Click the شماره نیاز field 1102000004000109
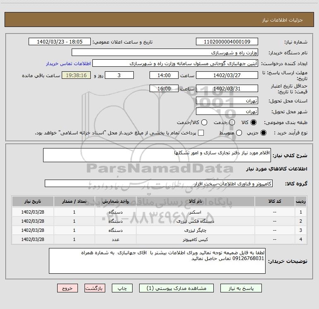 (x=227, y=42)
